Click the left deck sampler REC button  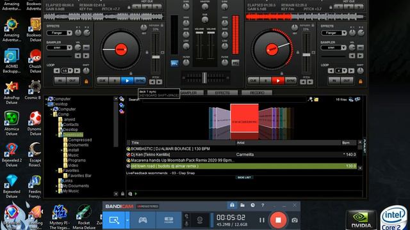click(86, 48)
